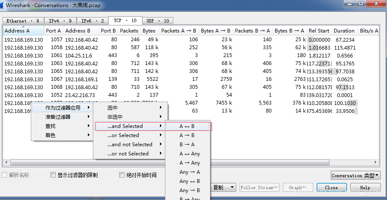Sort by Duration column header
The height and width of the screenshot is (200, 387).
coord(345,30)
